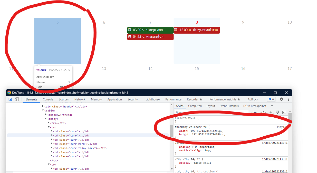This screenshot has height=173, width=317.
Task: Toggle the :hov element state panel
Action: point(254,113)
